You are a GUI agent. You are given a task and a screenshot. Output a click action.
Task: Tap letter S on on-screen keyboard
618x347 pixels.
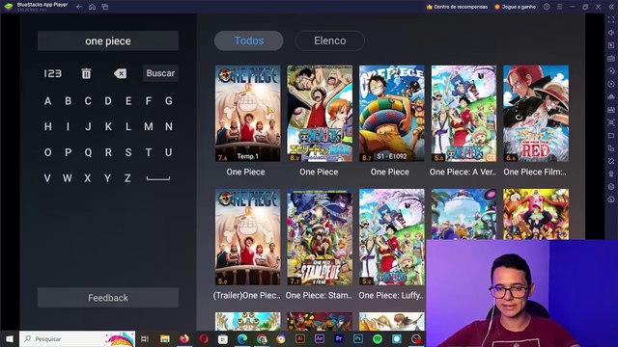point(128,152)
